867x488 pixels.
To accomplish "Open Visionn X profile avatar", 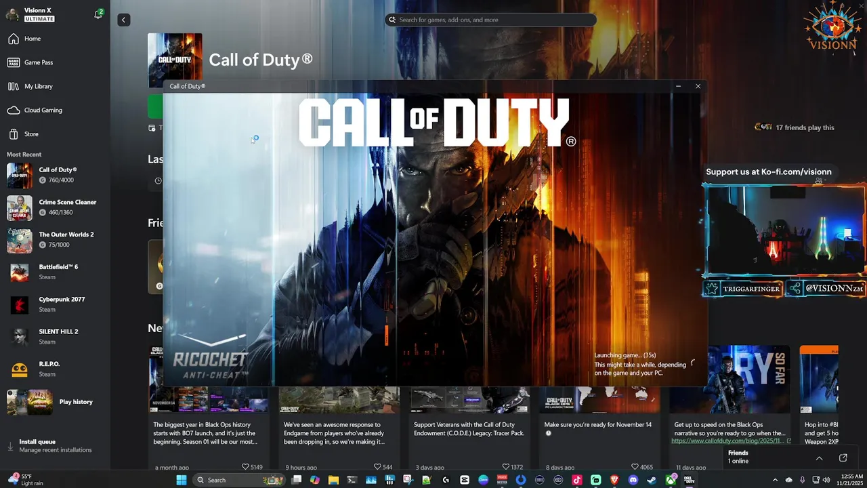I will (x=12, y=14).
